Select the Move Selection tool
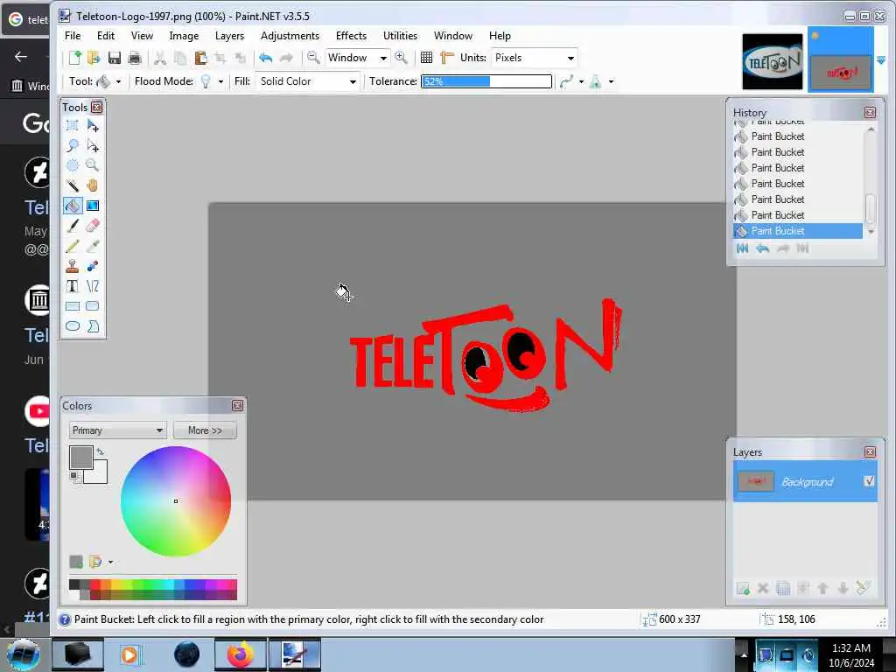This screenshot has height=672, width=896. (x=93, y=146)
